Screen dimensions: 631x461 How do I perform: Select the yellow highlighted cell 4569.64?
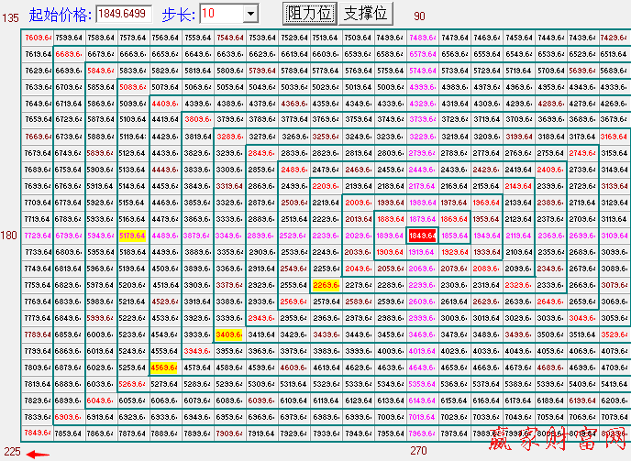pos(165,368)
